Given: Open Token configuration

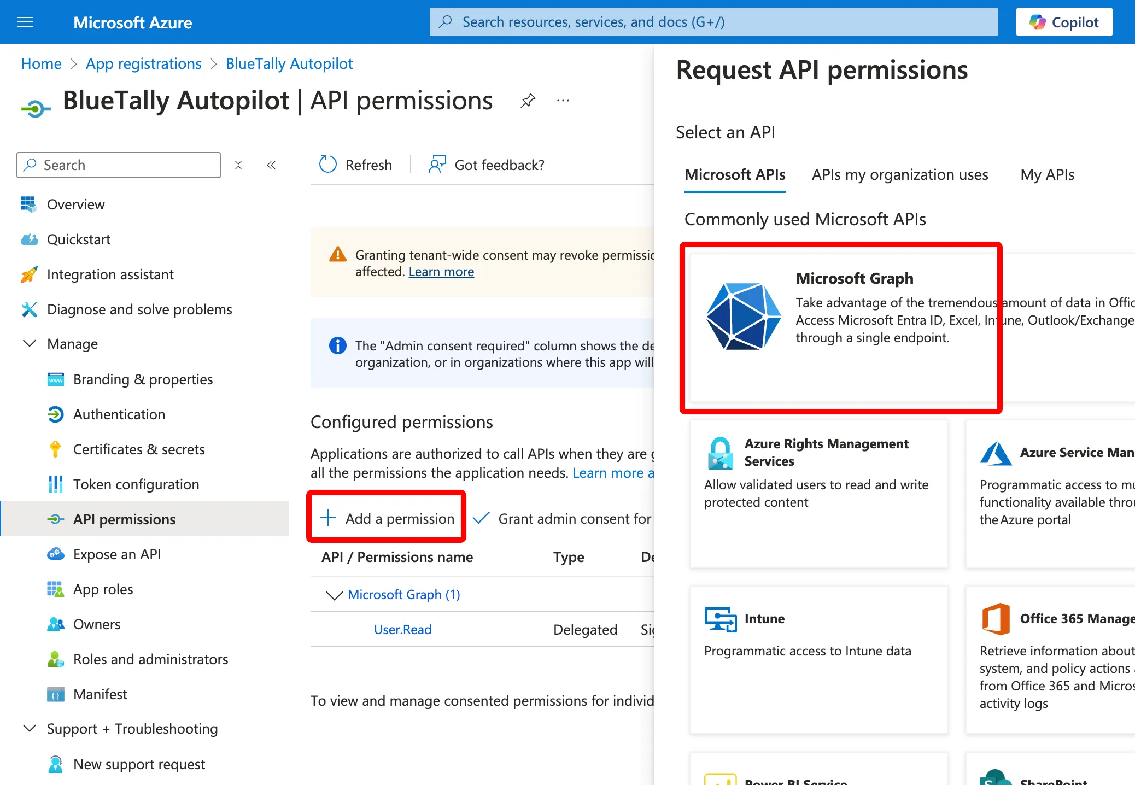Looking at the screenshot, I should point(136,484).
